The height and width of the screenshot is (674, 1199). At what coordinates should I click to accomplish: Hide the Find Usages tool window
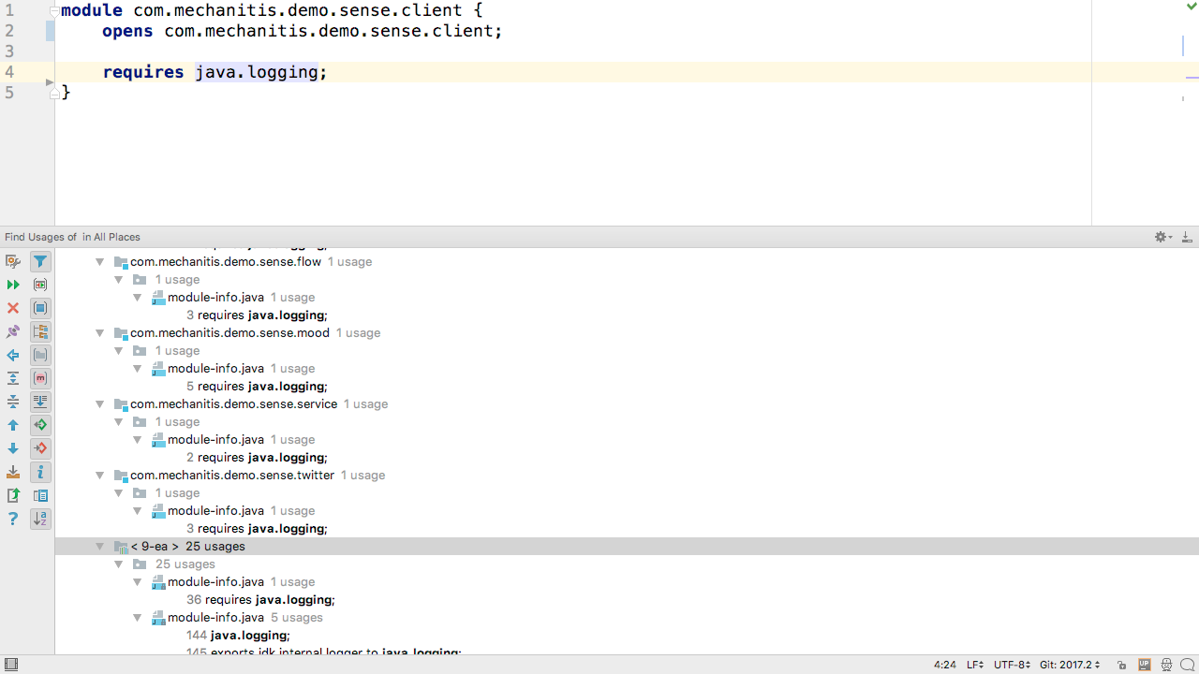(x=1187, y=237)
